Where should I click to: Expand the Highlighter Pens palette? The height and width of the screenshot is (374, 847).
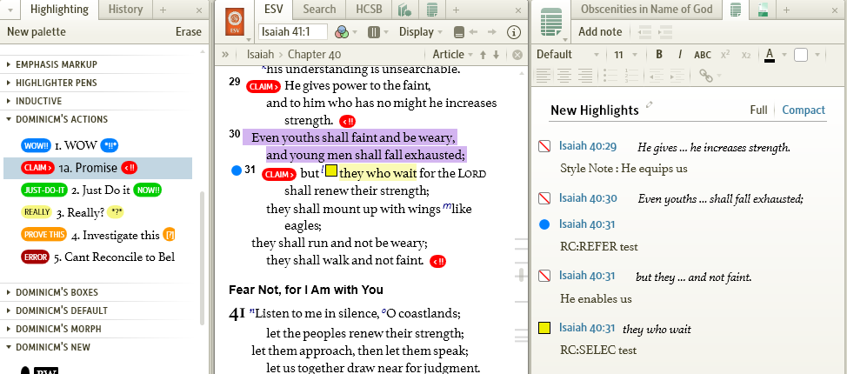[x=57, y=83]
